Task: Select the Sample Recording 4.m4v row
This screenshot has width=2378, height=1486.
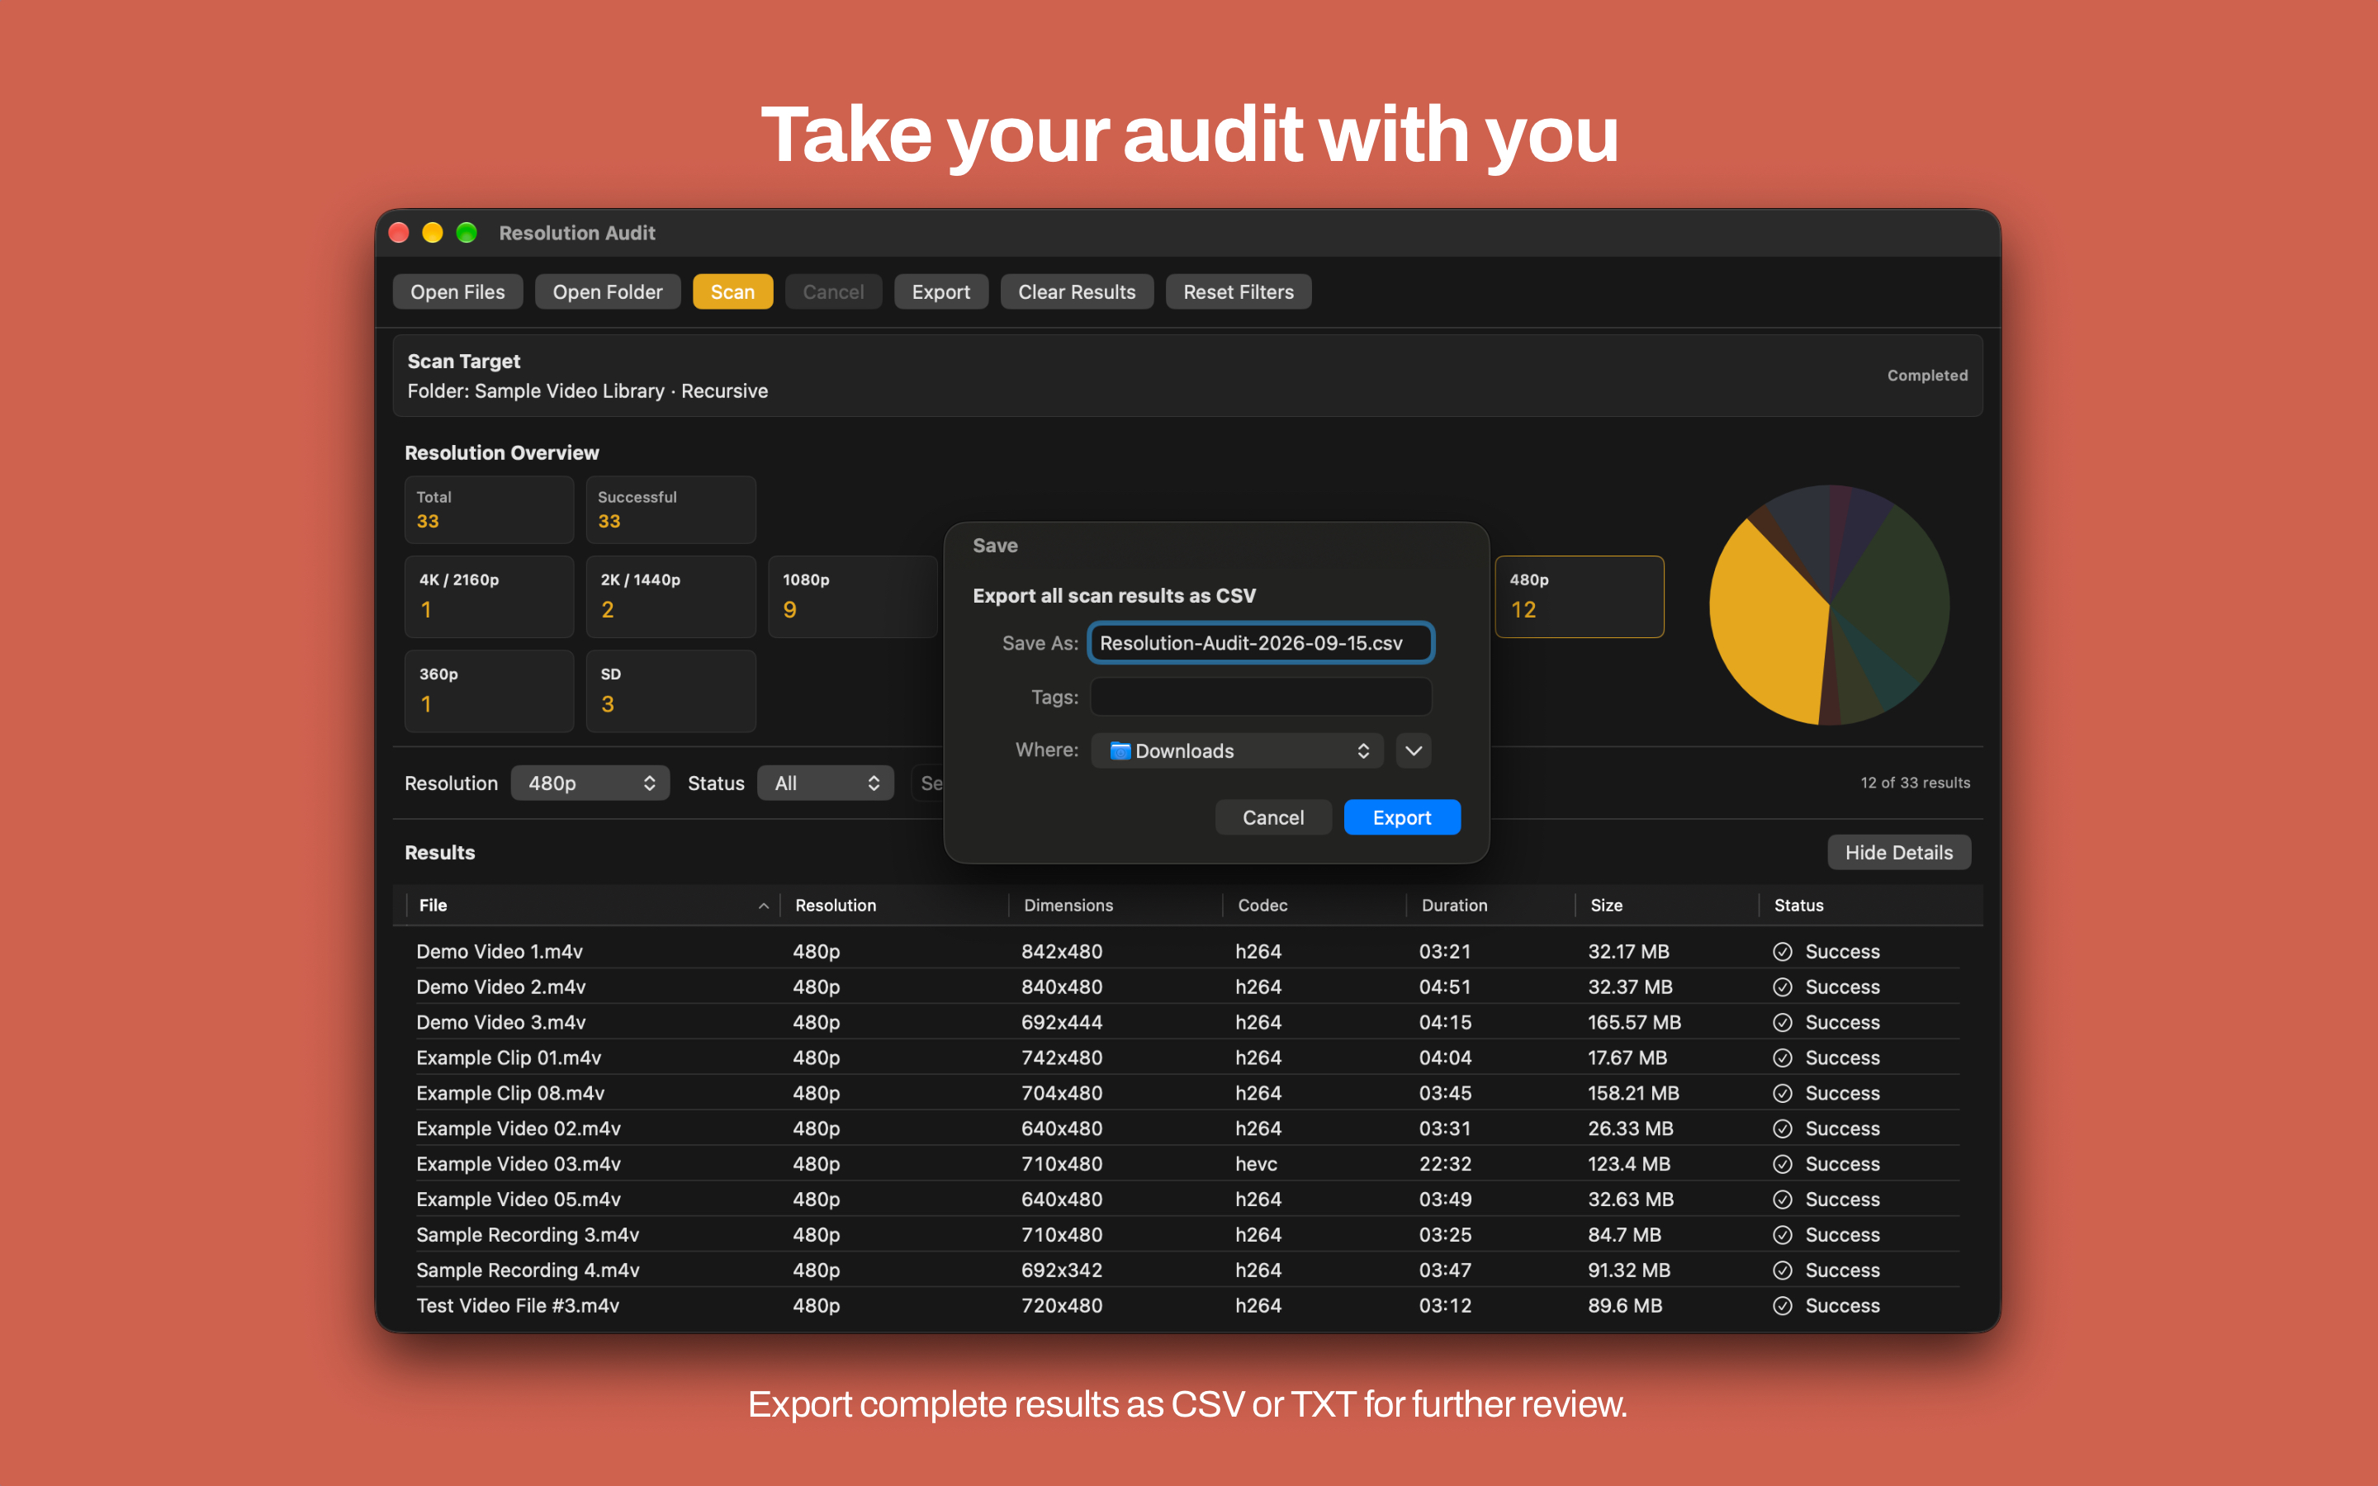Action: coord(1187,1270)
